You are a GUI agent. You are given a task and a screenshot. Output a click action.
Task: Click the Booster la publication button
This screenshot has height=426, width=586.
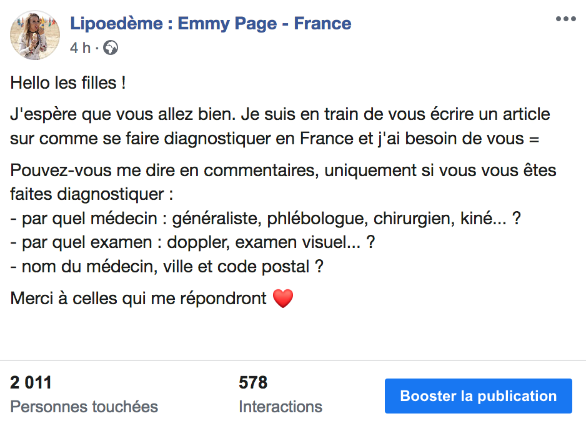(479, 396)
